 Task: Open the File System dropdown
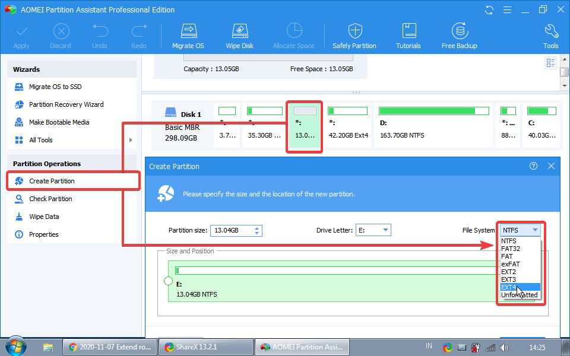[520, 230]
